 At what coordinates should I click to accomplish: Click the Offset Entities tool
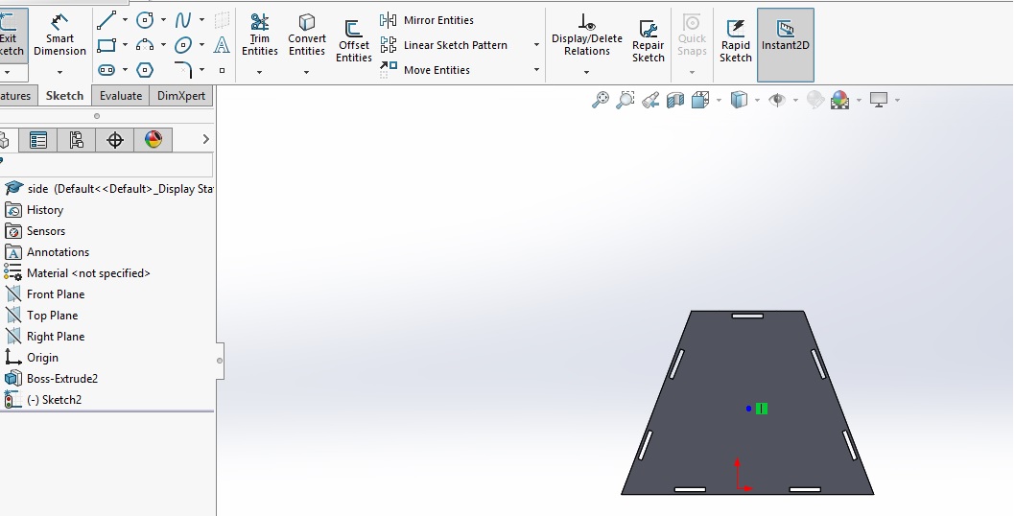[x=353, y=42]
